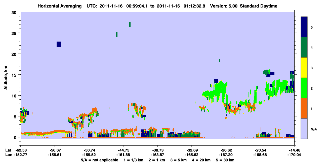Click the bright green level 2 swatch

pyautogui.click(x=304, y=88)
